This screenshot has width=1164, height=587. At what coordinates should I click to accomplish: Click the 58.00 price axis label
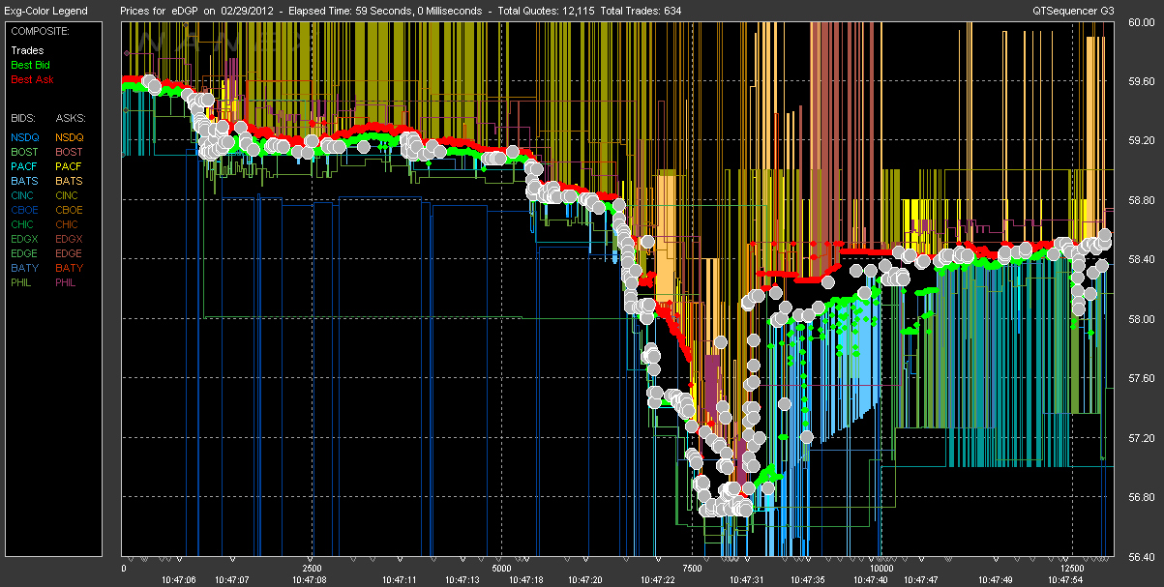pos(1142,319)
